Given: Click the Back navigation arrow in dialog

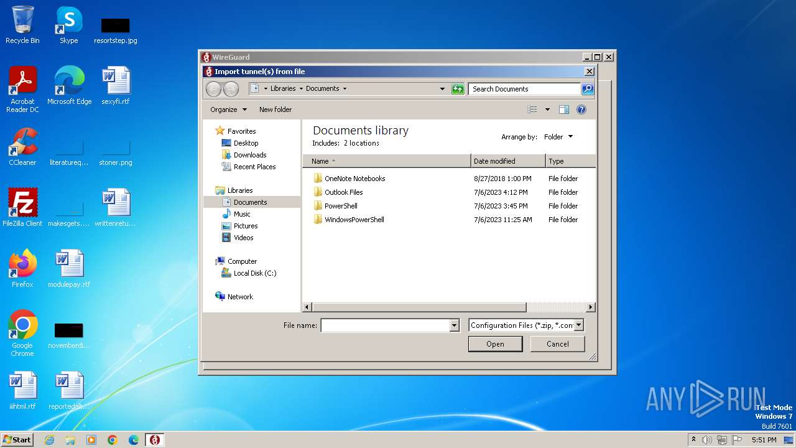Looking at the screenshot, I should [x=213, y=89].
